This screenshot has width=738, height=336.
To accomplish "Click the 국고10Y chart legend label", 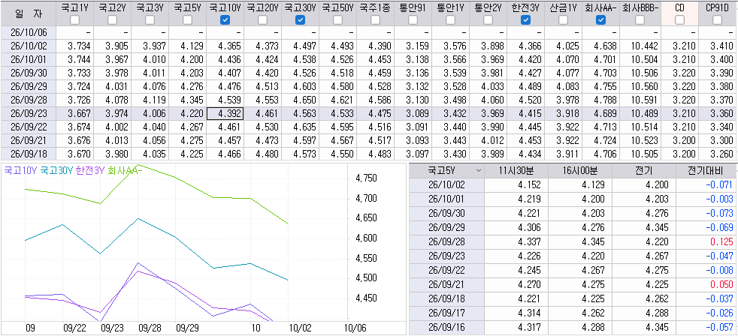I will coord(21,171).
